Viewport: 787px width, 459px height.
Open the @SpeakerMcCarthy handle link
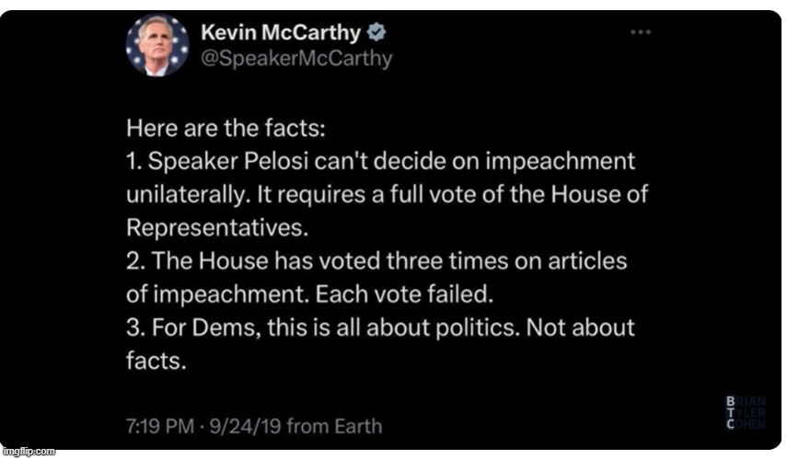tap(295, 58)
